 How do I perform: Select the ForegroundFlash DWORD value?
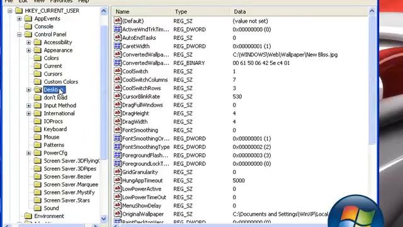click(x=145, y=155)
